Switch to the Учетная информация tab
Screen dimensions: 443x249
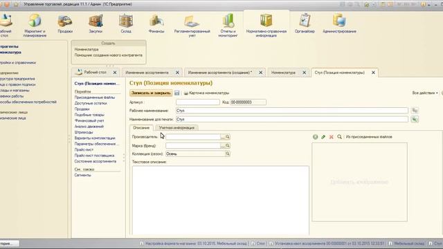coord(177,128)
